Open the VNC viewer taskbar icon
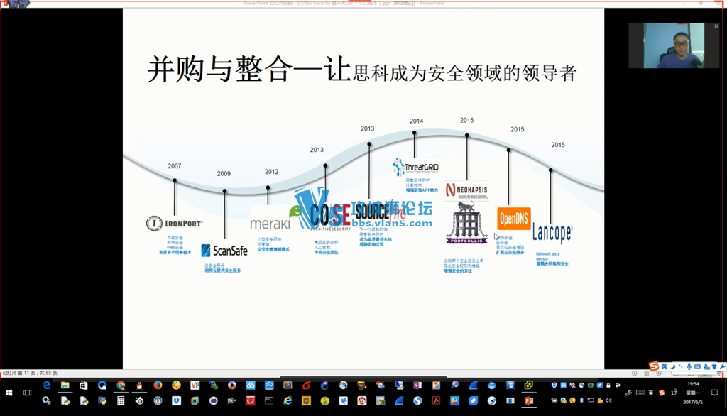The height and width of the screenshot is (416, 727). click(x=195, y=385)
